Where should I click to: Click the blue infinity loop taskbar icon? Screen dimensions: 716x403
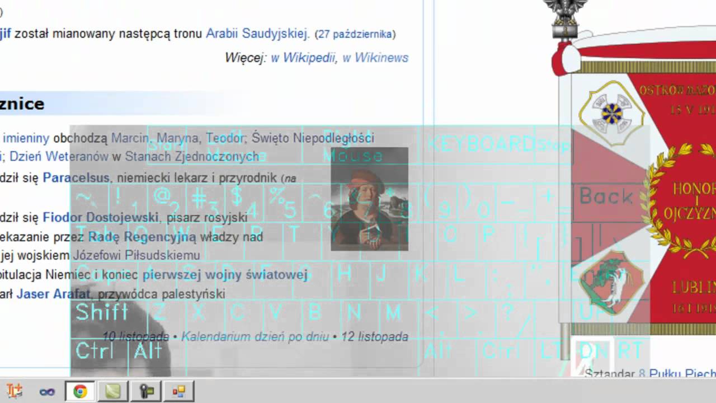point(47,391)
